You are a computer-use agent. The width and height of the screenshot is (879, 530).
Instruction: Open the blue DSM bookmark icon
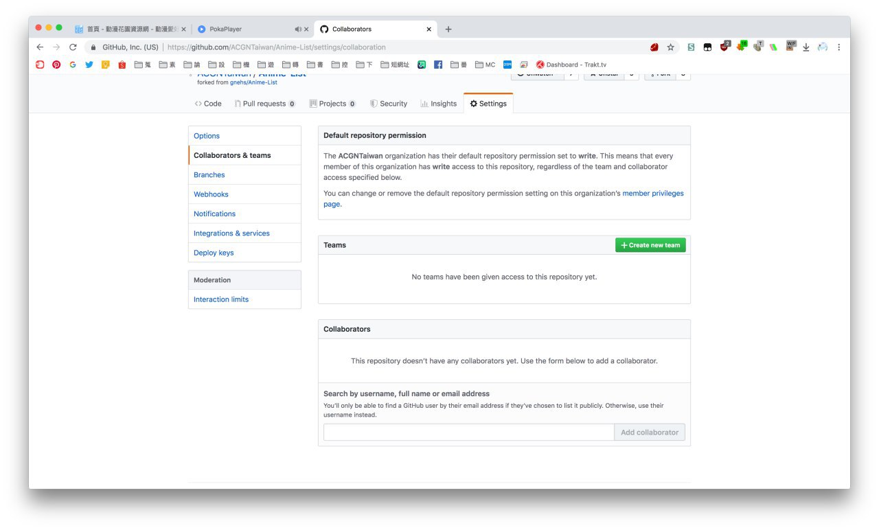[507, 65]
